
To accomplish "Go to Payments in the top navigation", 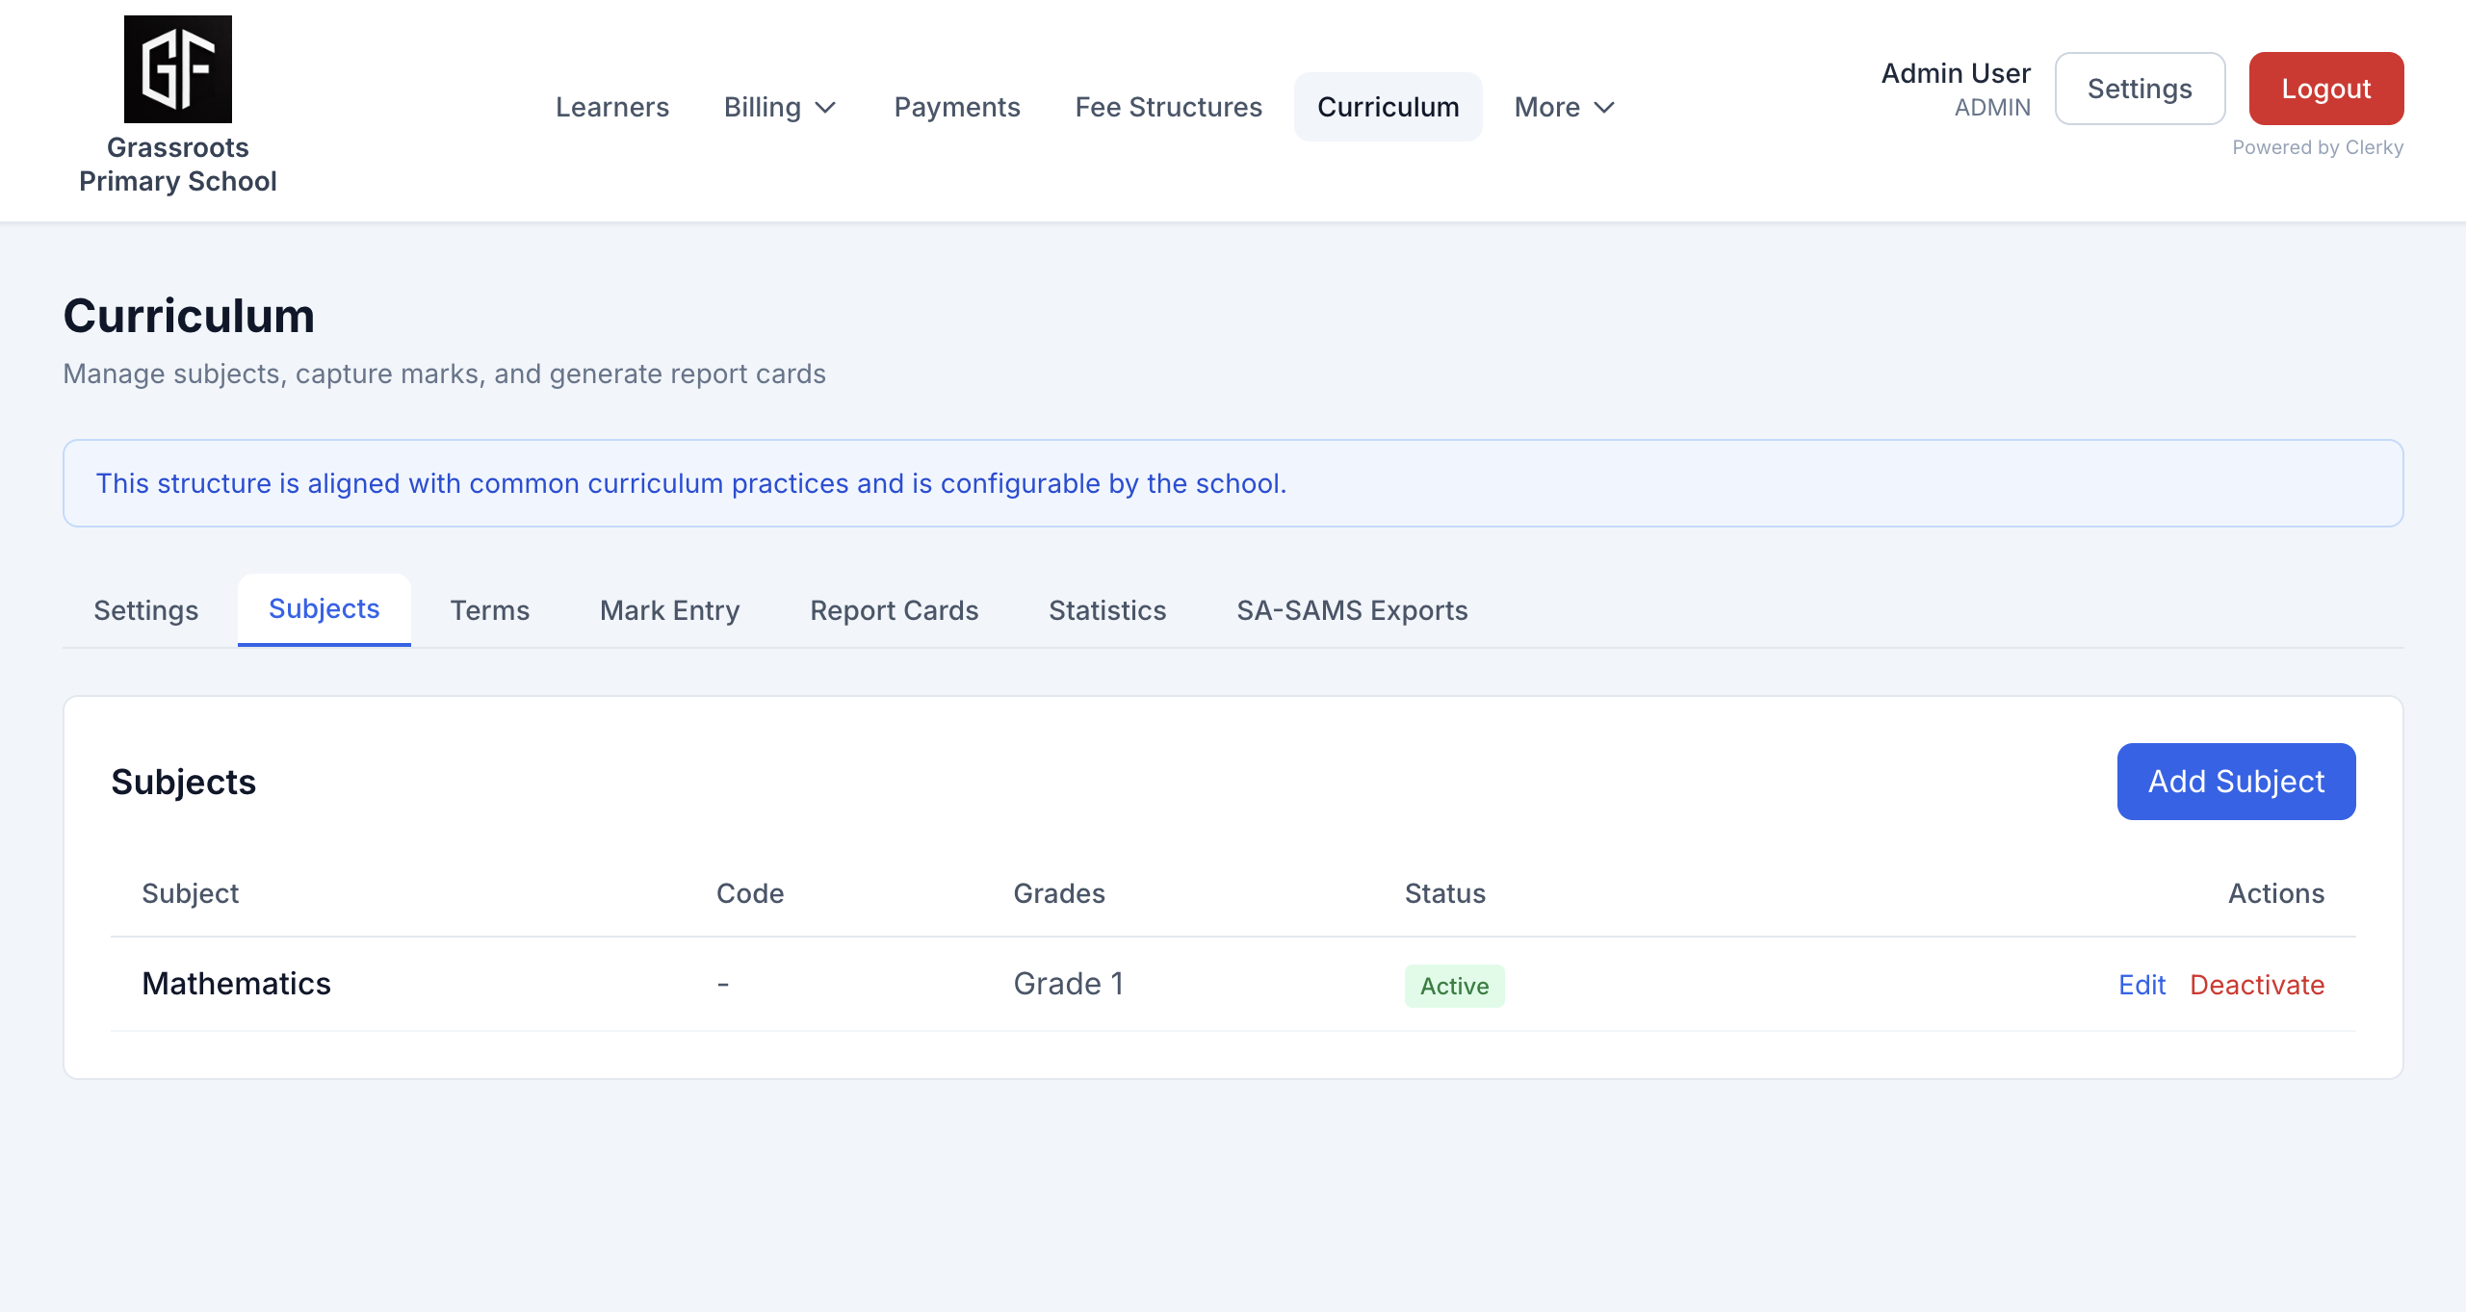I will (957, 107).
